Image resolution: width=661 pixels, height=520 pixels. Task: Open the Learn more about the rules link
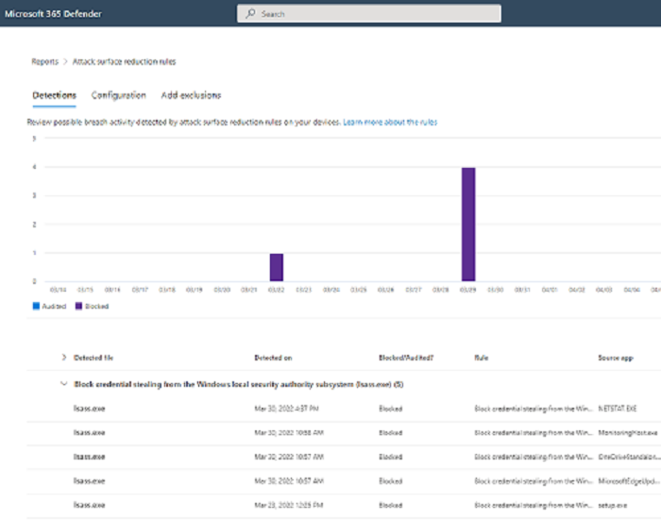coord(390,122)
